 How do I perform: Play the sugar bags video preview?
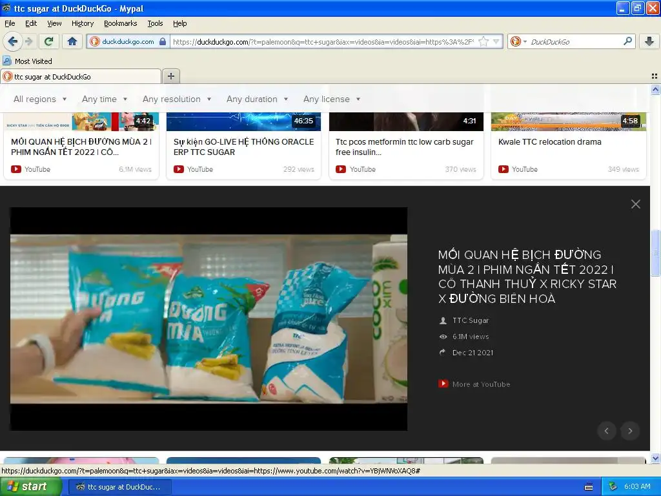[208, 319]
